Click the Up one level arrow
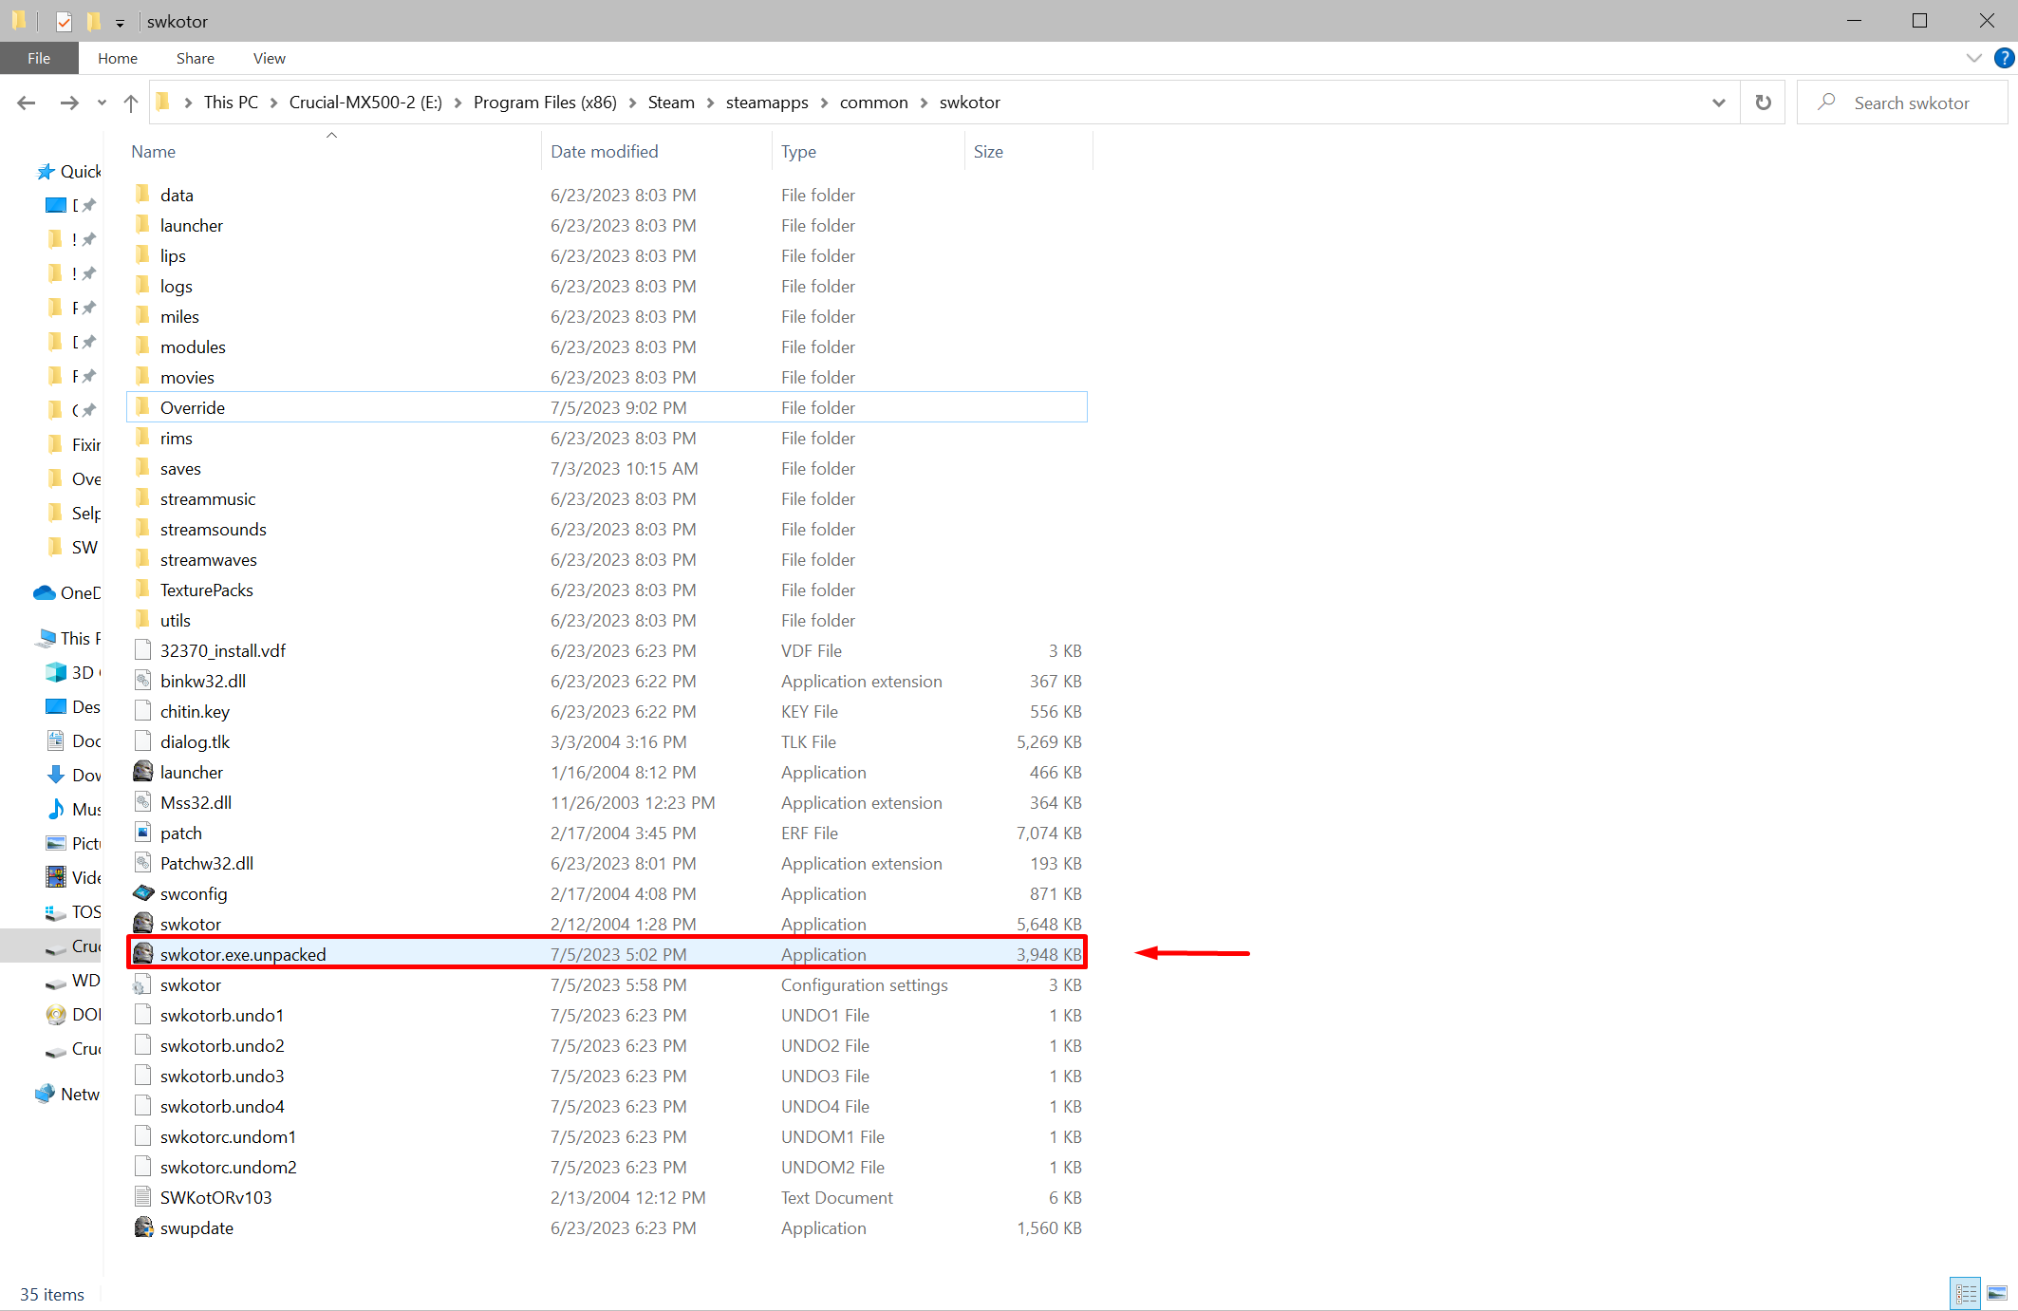 pos(131,103)
